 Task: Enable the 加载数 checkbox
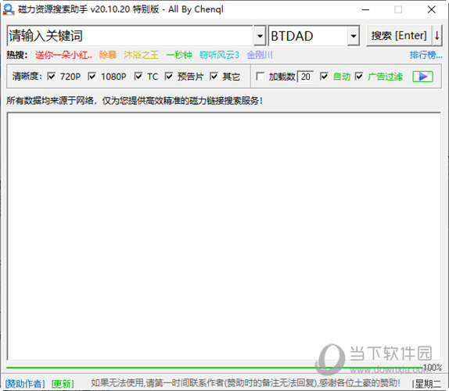tap(260, 77)
